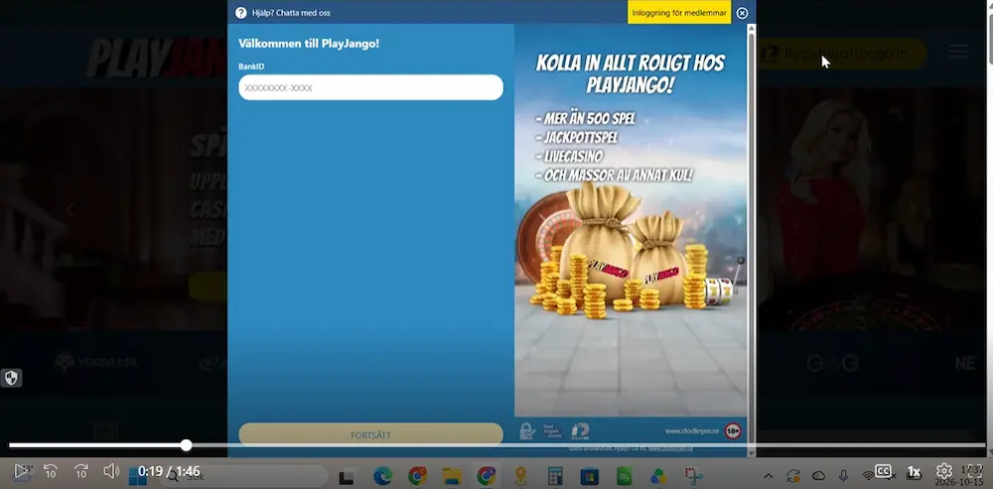Open Task View on the taskbar
The image size is (993, 489).
point(347,476)
